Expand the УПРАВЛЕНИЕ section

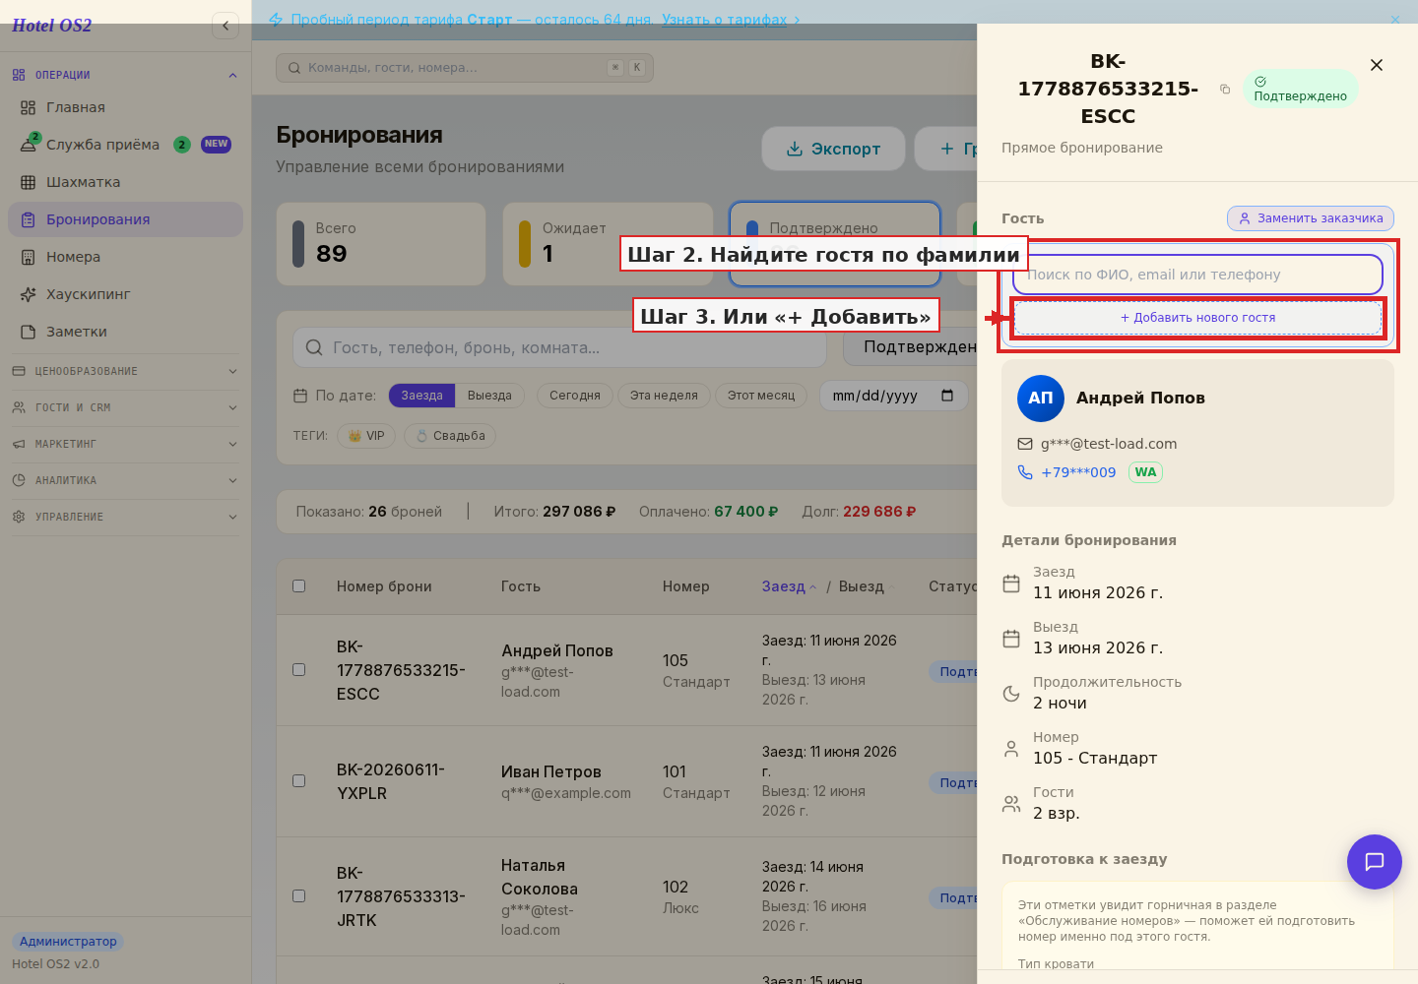click(125, 517)
